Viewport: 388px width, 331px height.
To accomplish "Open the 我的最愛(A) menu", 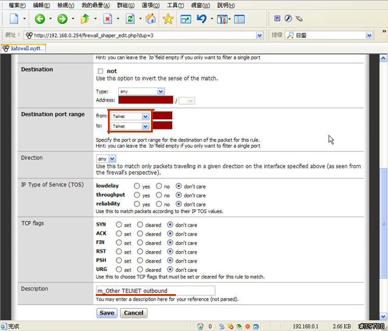I will pos(96,5).
